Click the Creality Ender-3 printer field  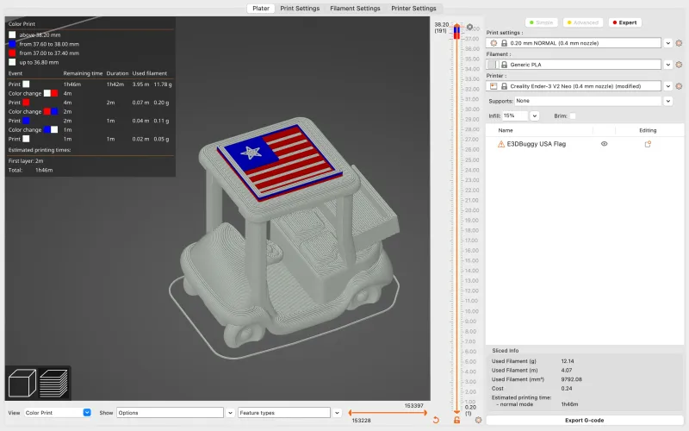coord(574,86)
